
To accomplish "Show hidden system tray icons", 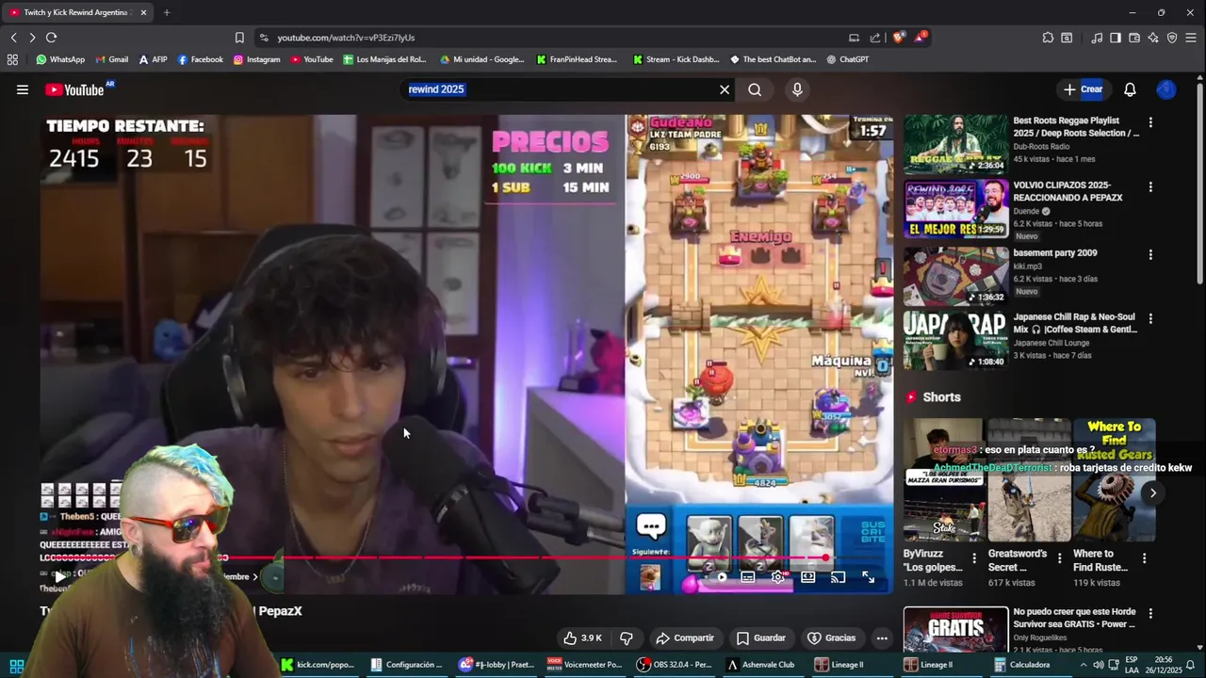I will click(1083, 665).
